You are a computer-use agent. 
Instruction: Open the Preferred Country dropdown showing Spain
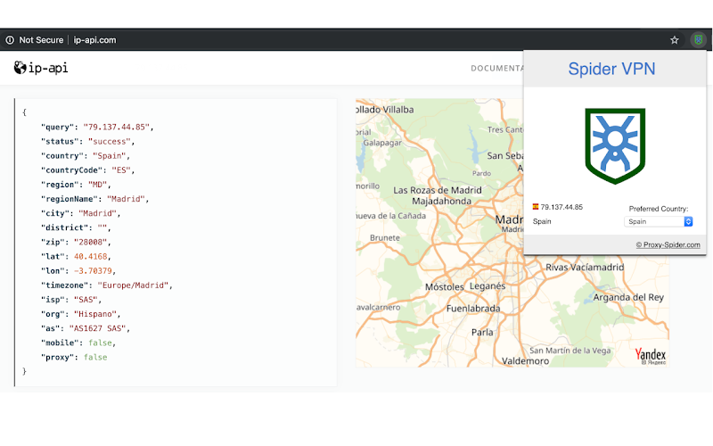659,221
